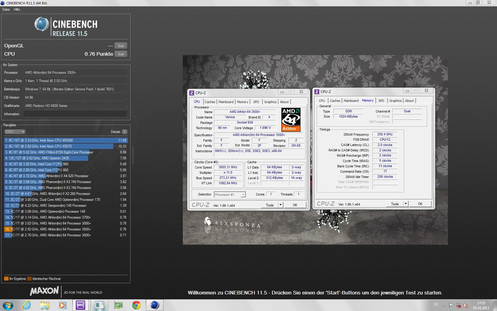Open About tab in CPU-Z Memory window
The image size is (497, 311).
[409, 101]
